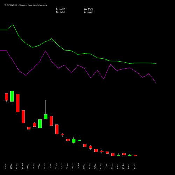The height and width of the screenshot is (175, 175).
Task: Select the 26 Nov date label
Action: (x=101, y=167)
